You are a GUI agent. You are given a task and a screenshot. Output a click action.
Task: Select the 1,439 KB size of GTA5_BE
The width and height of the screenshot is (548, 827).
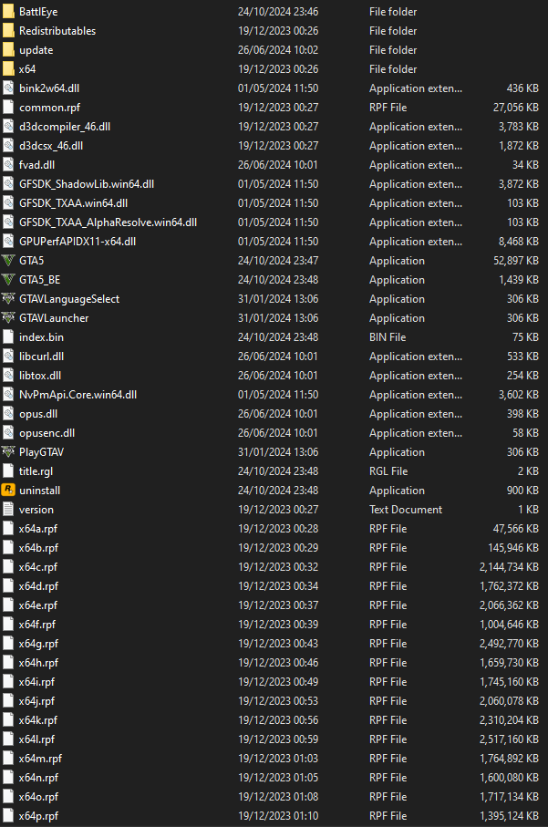(519, 280)
